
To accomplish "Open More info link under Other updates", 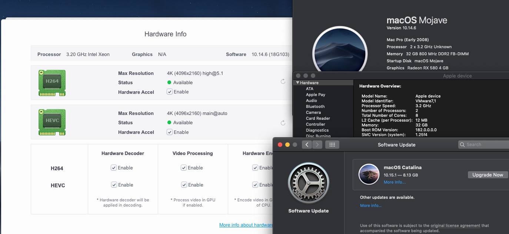I will (371, 205).
